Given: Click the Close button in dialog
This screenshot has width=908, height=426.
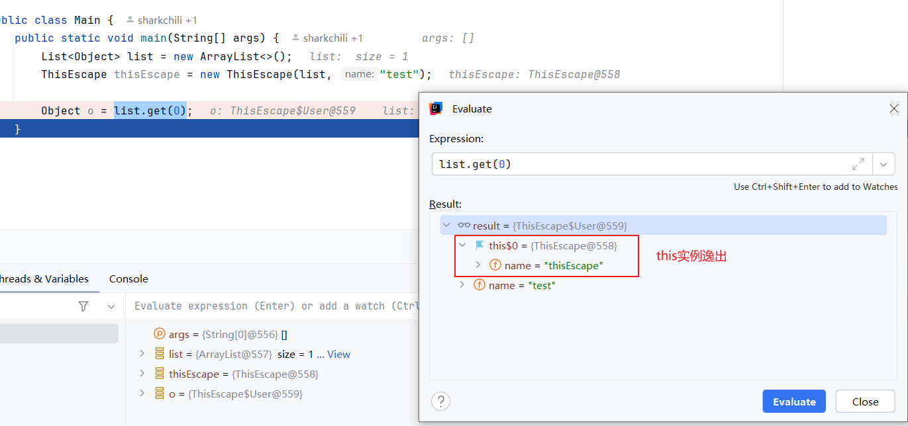Looking at the screenshot, I should coord(865,402).
